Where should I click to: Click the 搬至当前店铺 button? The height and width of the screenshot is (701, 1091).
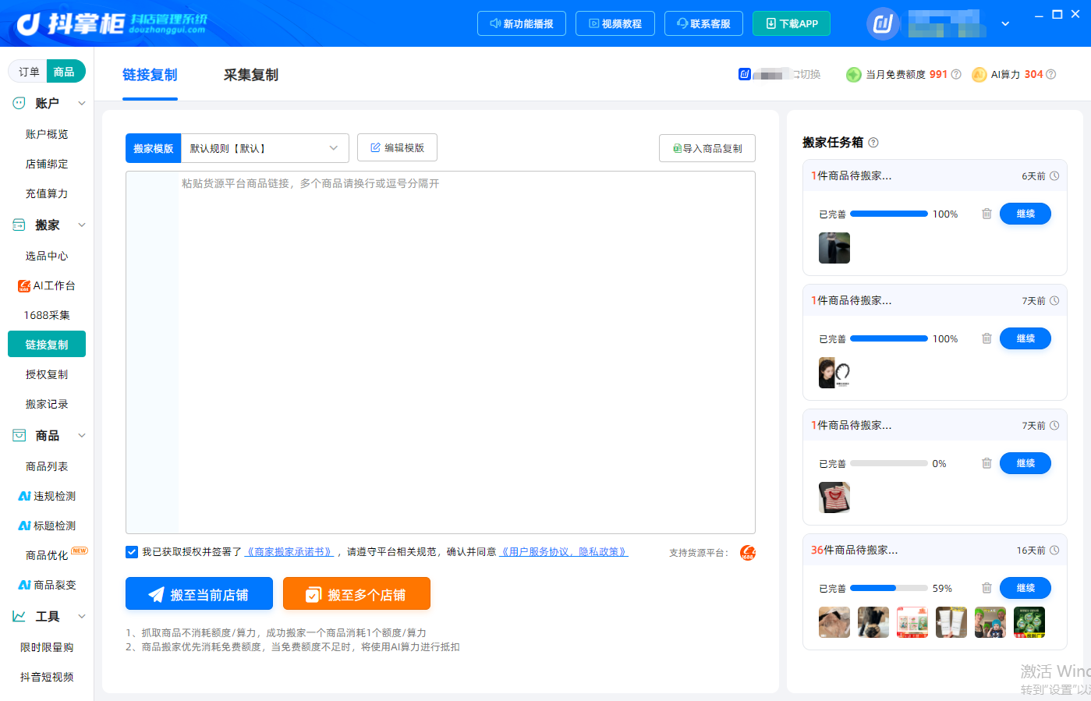point(199,593)
